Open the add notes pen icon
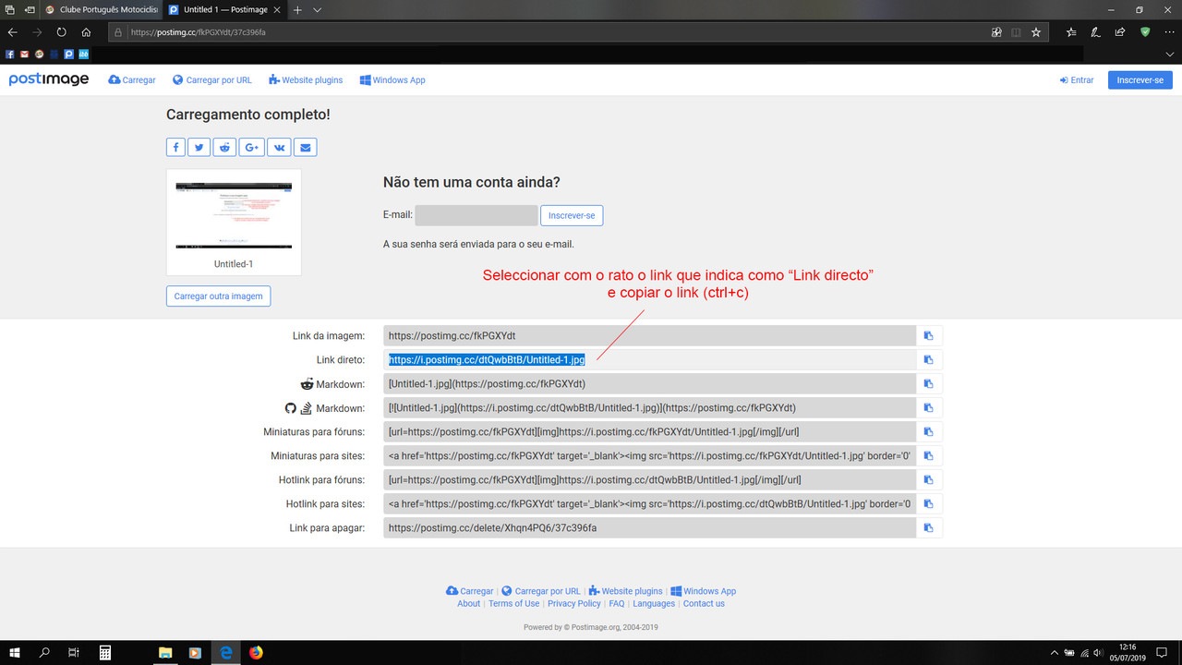 coord(1096,31)
